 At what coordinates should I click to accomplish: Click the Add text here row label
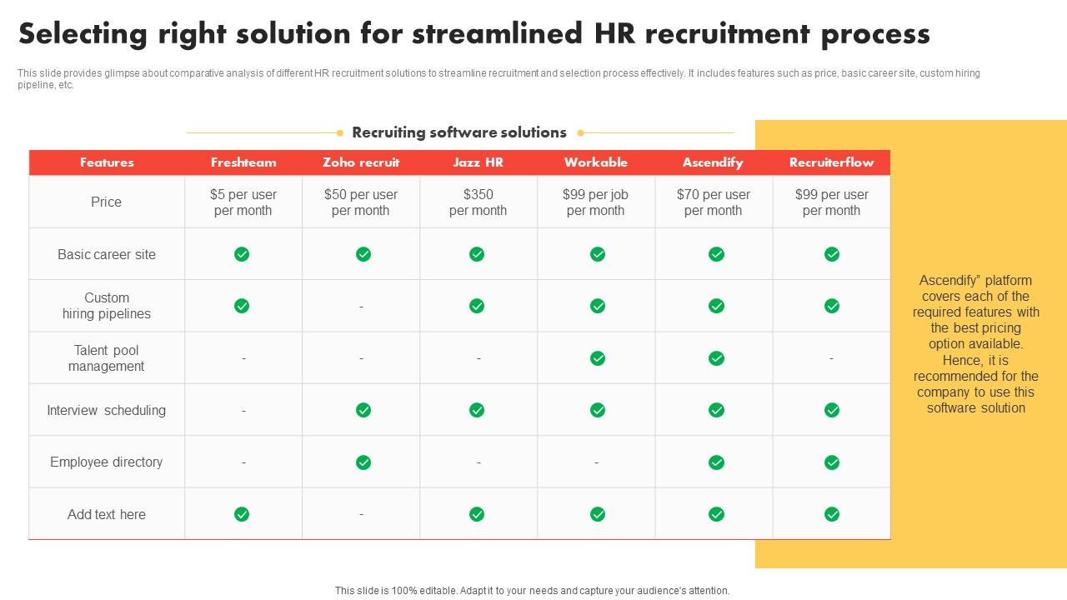pyautogui.click(x=107, y=514)
